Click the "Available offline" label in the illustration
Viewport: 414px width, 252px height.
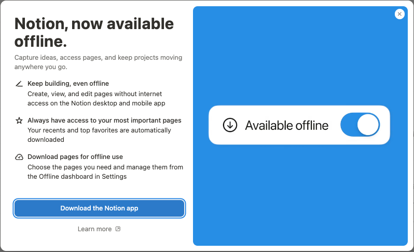(287, 125)
